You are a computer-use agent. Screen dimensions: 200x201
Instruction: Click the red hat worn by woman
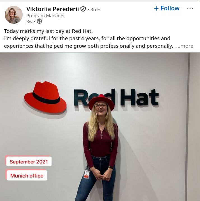(x=101, y=102)
